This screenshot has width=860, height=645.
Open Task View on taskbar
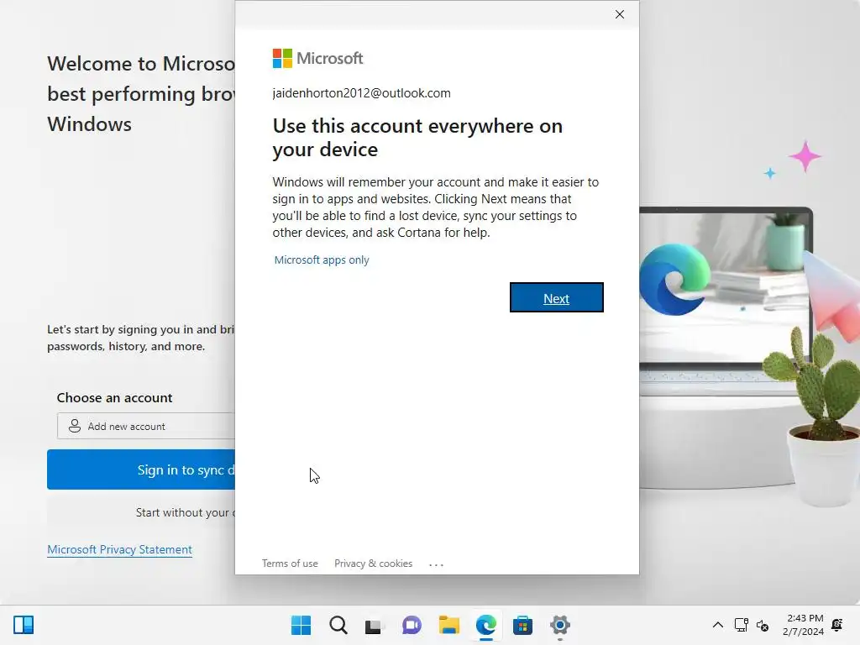point(374,625)
